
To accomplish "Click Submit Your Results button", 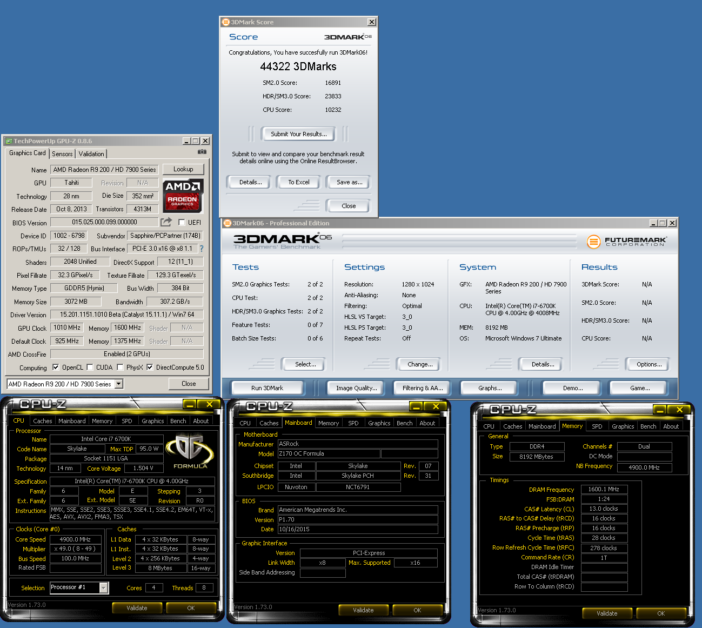I will [298, 134].
